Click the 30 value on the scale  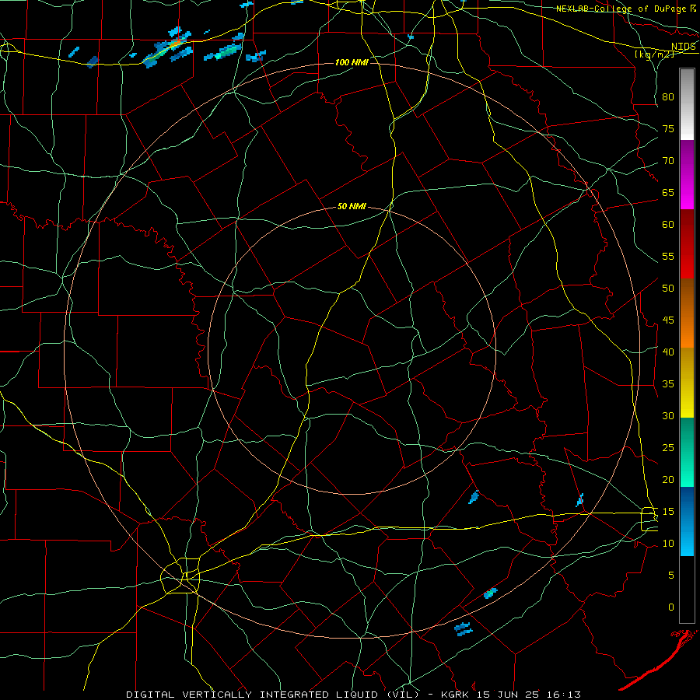tap(668, 415)
